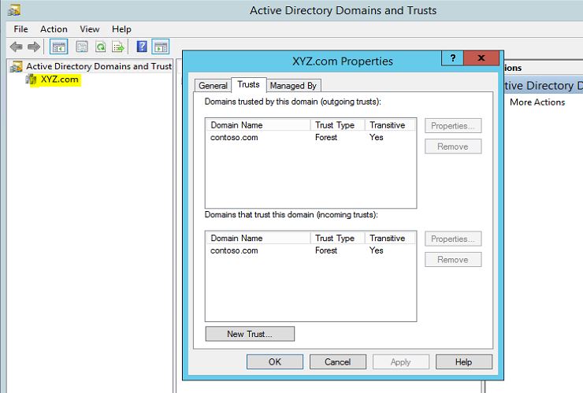
Task: Open the Action menu
Action: click(x=54, y=29)
